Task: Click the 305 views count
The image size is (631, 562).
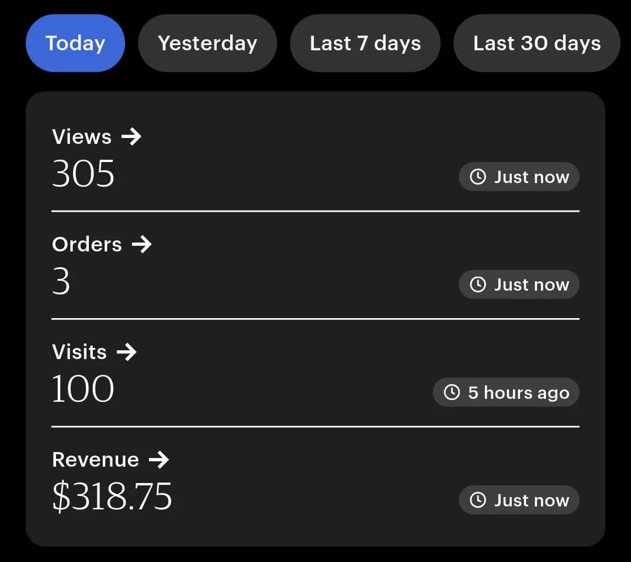Action: click(84, 174)
